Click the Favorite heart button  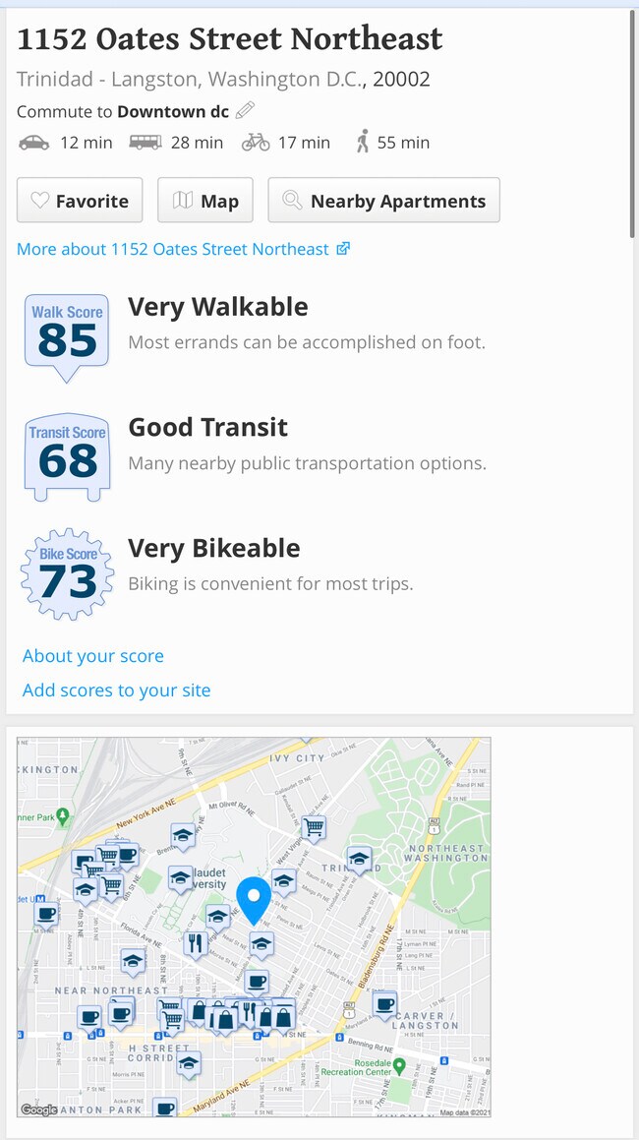tap(80, 201)
